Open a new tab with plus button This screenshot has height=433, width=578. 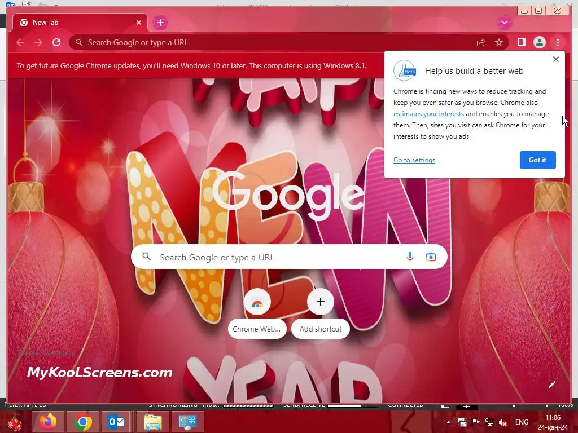tap(160, 23)
